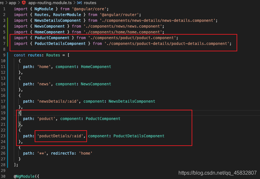Viewport: 260px width, 179px height.
Task: Click line number 6 in gutter
Action: [4, 38]
